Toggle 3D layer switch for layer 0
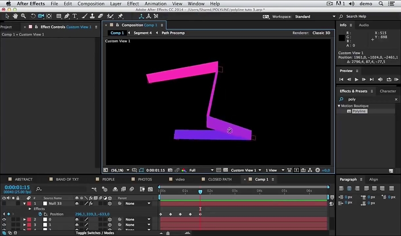The width and height of the screenshot is (401, 236). pos(110,220)
